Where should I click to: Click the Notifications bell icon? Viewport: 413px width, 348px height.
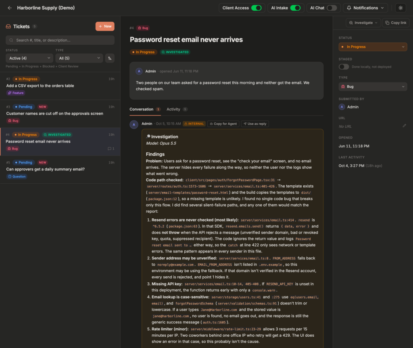pos(349,8)
